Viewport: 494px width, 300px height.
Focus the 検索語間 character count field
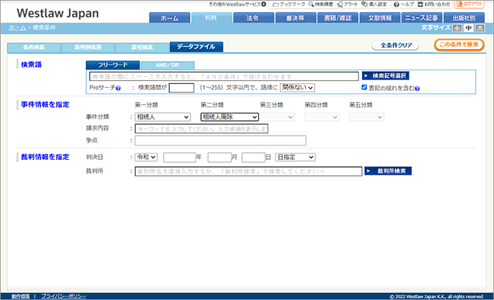(181, 88)
